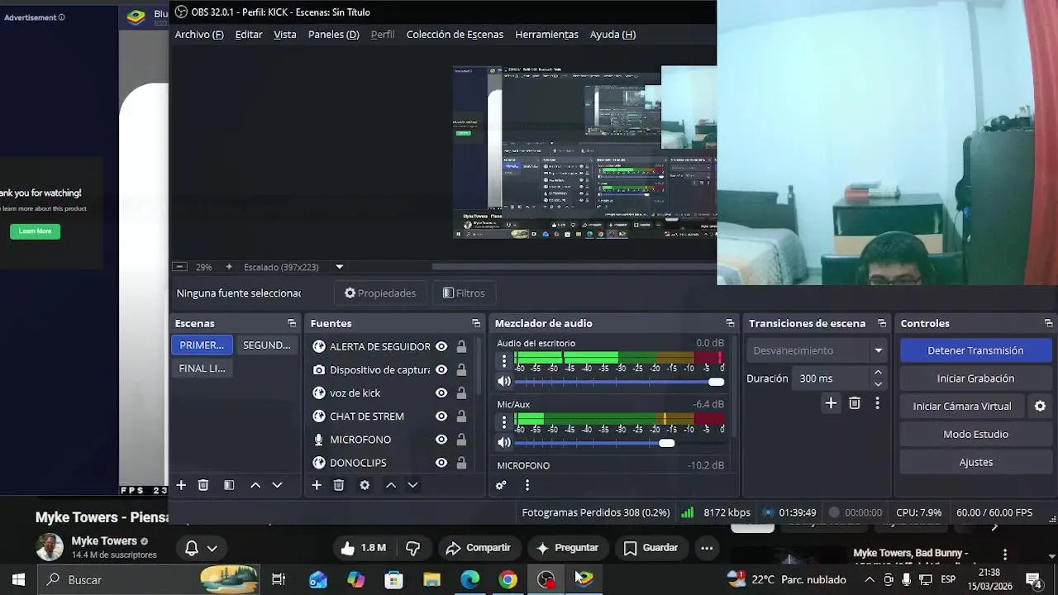Move scene down in Escenas panel

[277, 485]
